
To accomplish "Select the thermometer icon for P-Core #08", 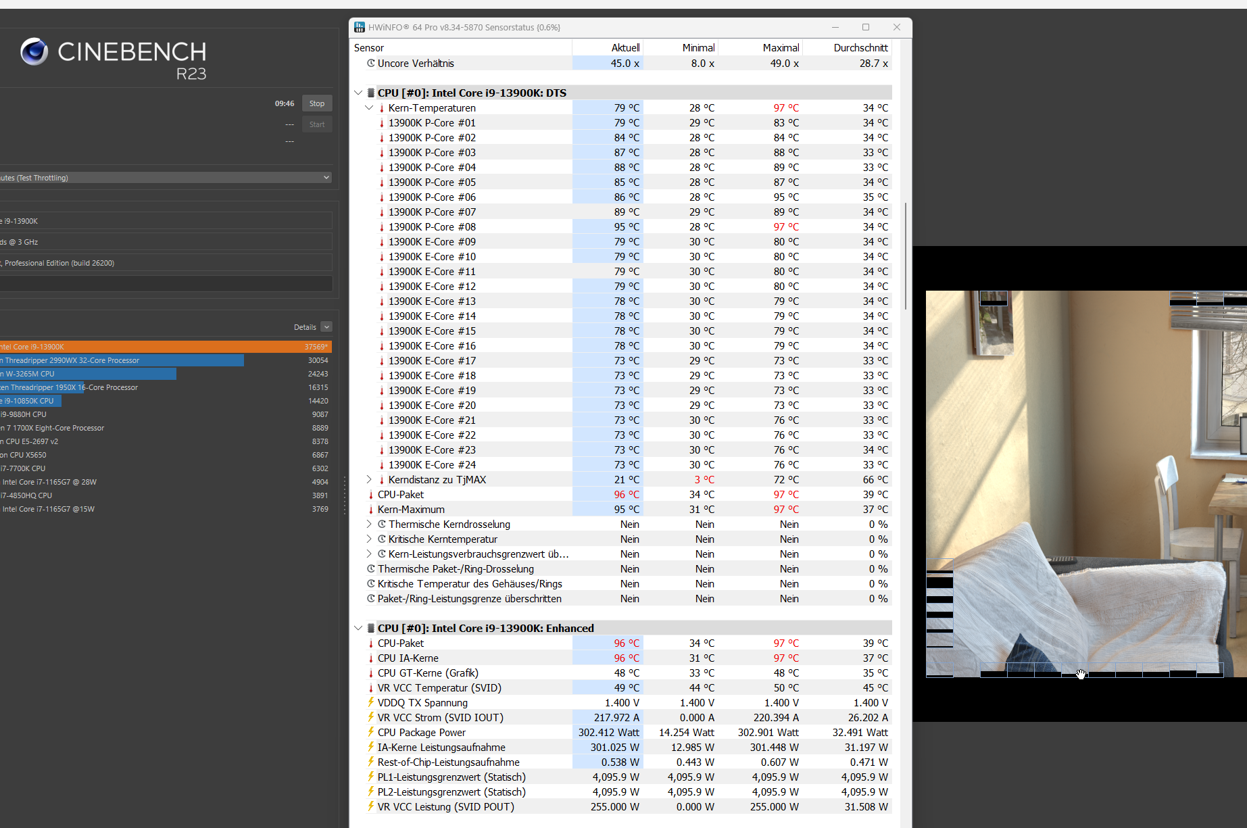I will click(382, 227).
